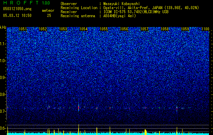Click the A504HB antenna description
213x135 pixels.
(120, 16)
